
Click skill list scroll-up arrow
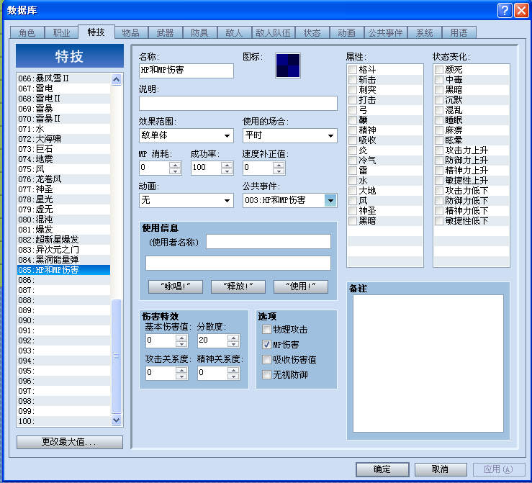pos(116,79)
